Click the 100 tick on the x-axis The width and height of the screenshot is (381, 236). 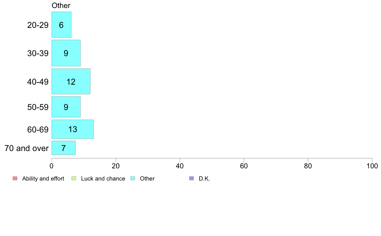pos(372,166)
